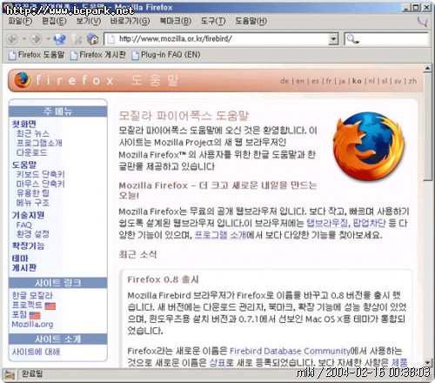This screenshot has height=383, width=435.
Task: Open the 도움말 sidebar heading link
Action: pyautogui.click(x=24, y=165)
